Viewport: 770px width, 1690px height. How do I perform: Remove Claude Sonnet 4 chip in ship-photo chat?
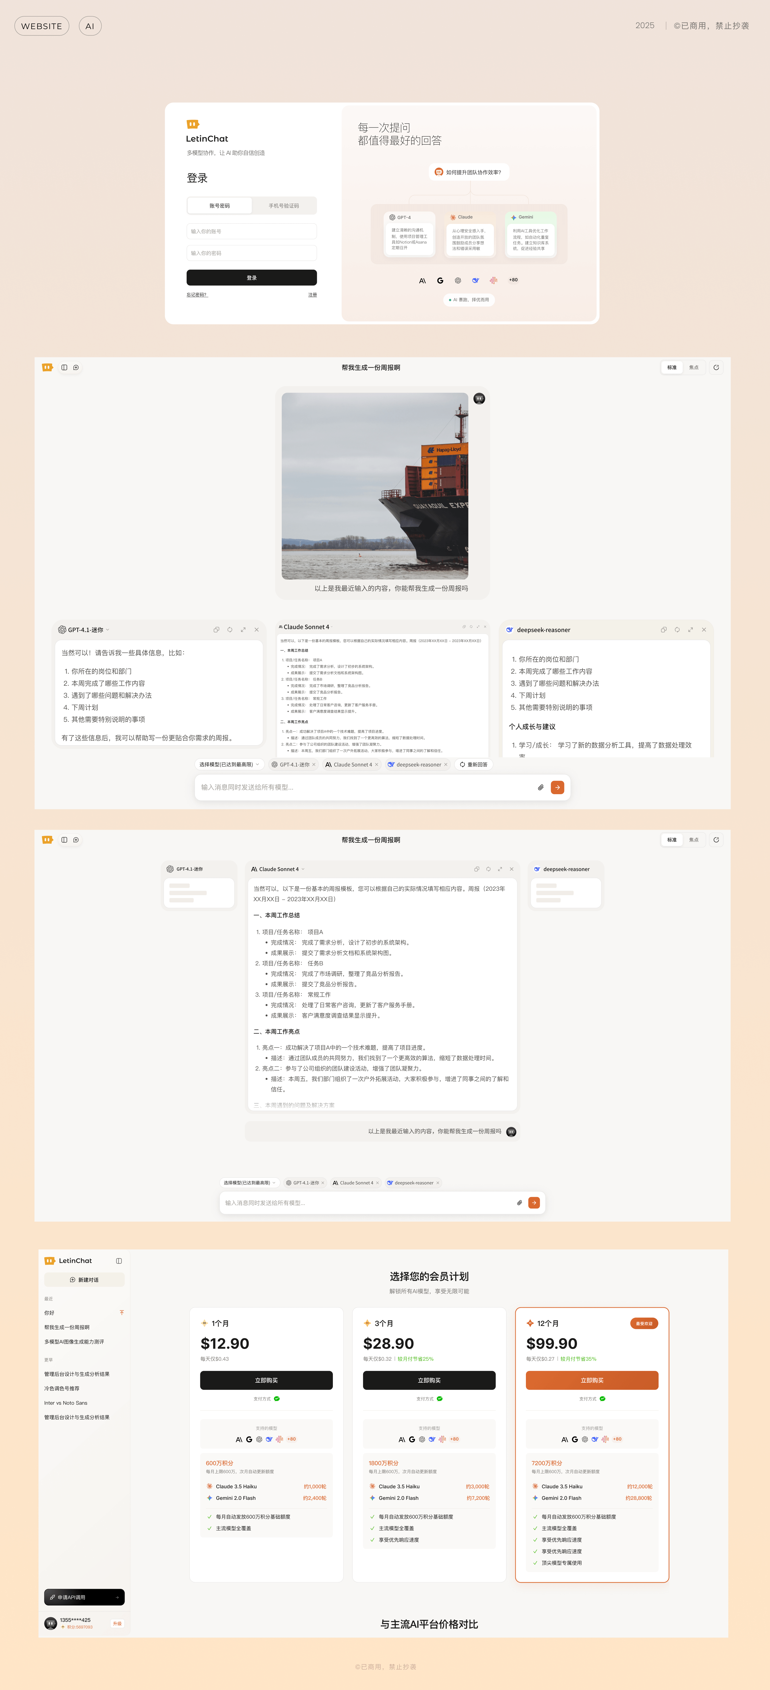(x=376, y=764)
